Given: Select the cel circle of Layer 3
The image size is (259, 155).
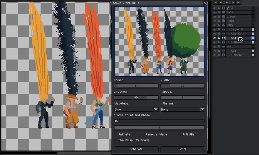Looking at the screenshot, I should [x=253, y=30].
